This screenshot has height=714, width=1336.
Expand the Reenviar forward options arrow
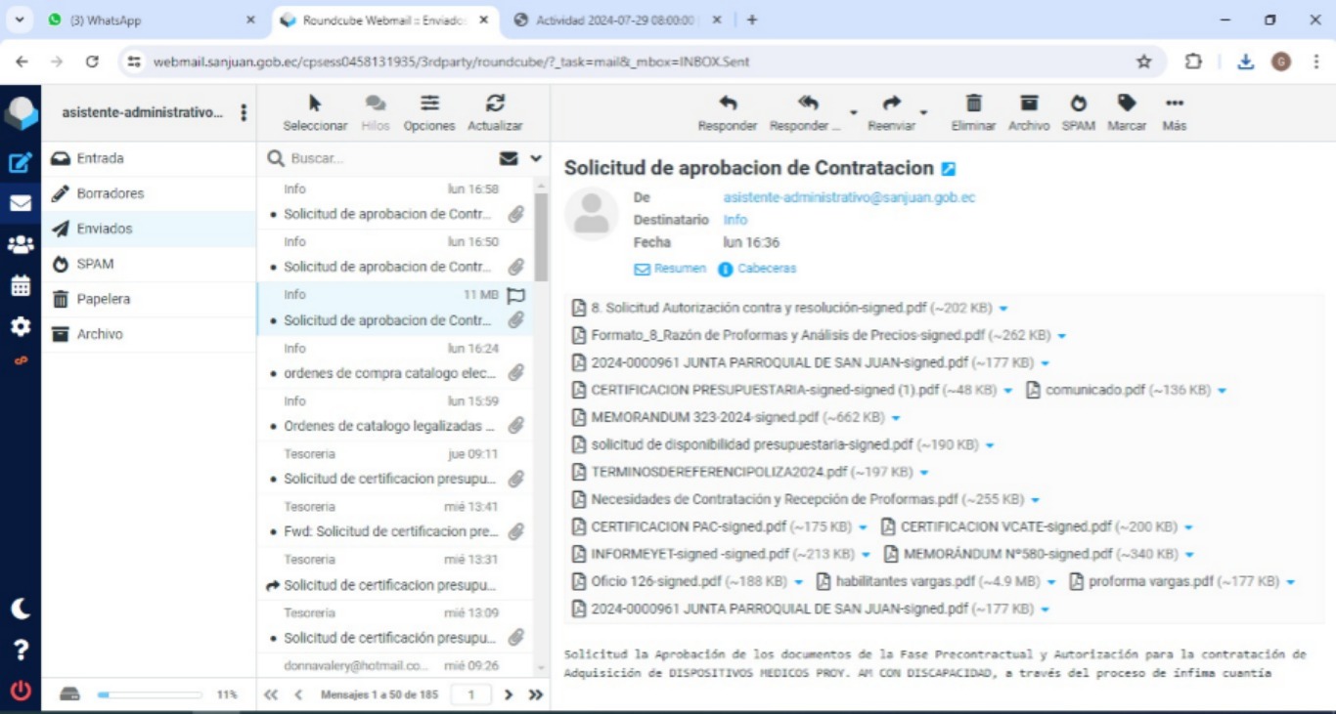[923, 113]
